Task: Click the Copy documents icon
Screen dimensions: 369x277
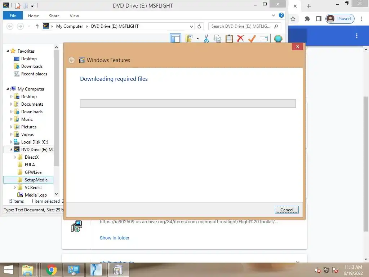Action: pyautogui.click(x=218, y=38)
